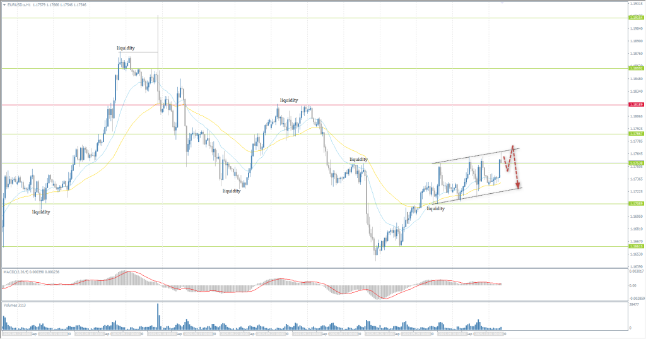Image resolution: width=646 pixels, height=339 pixels.
Task: Click the tallest bar in Volumes panel
Action: (x=158, y=316)
